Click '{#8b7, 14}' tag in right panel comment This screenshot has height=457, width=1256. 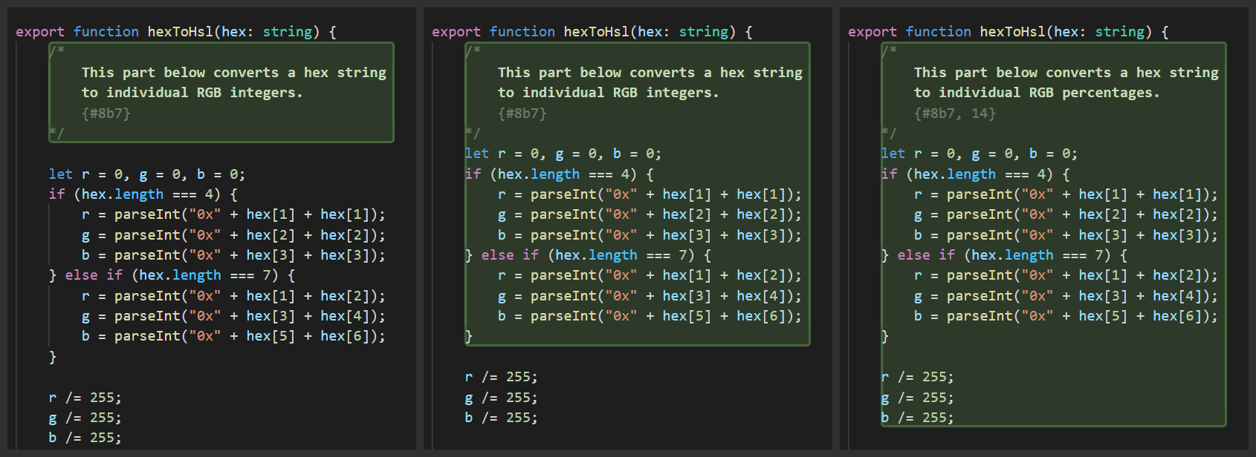click(x=955, y=114)
